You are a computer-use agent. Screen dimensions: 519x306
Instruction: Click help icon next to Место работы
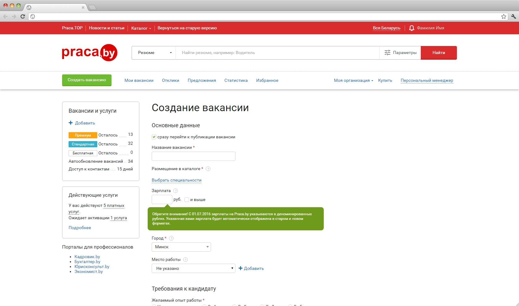tap(186, 260)
